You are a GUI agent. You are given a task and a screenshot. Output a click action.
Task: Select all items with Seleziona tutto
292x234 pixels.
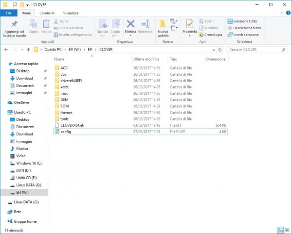point(242,21)
